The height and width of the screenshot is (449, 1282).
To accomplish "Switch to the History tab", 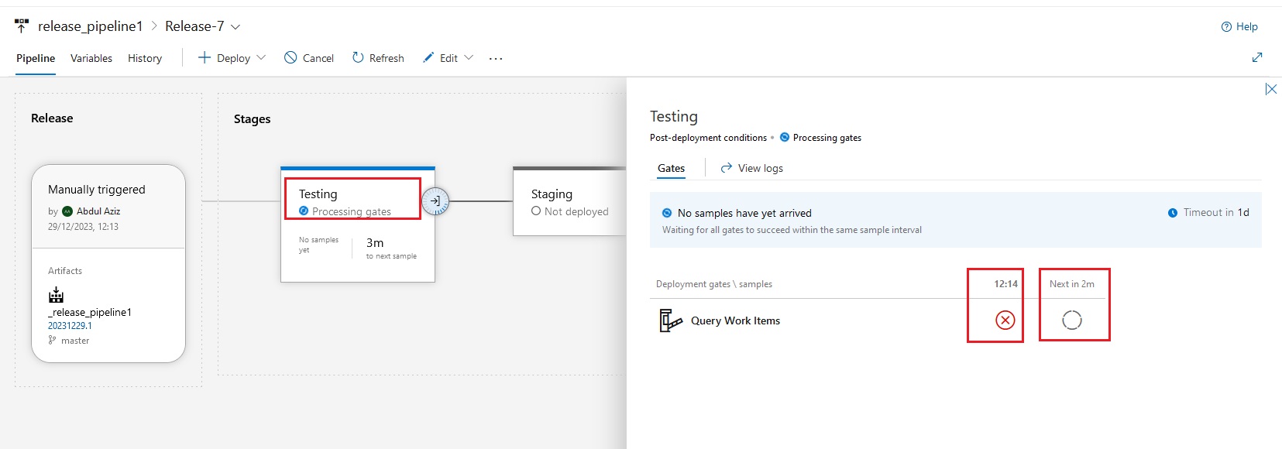I will (145, 58).
